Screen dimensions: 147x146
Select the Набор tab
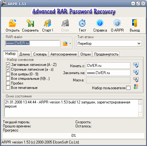10,54
